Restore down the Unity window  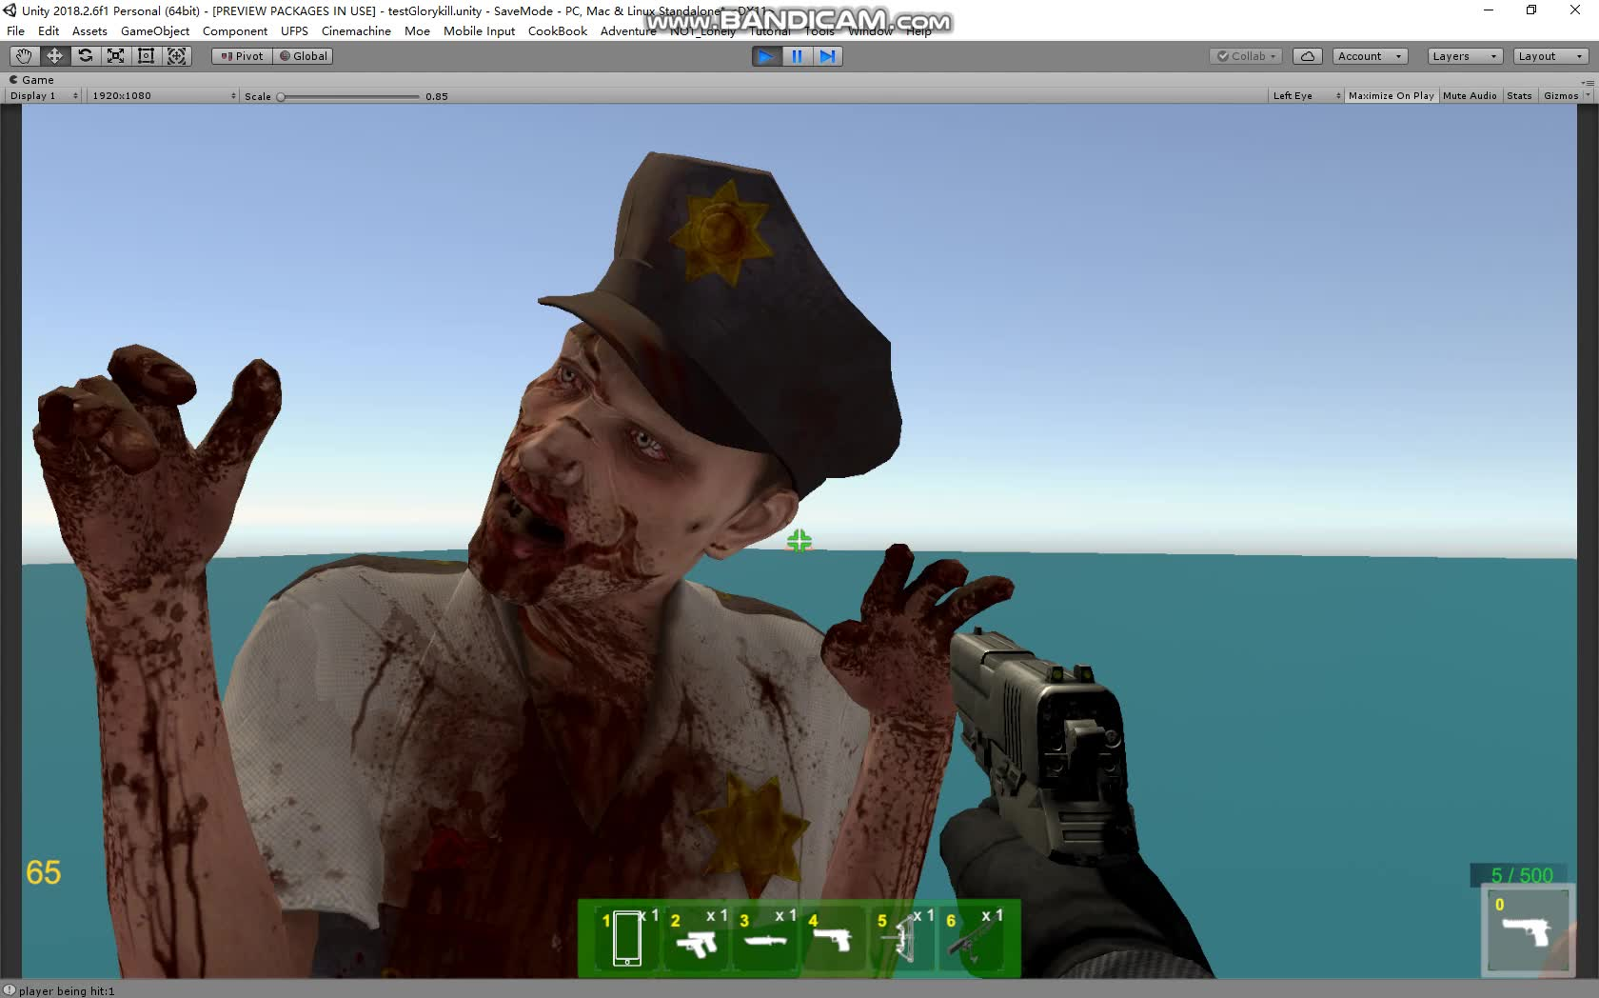(1531, 10)
